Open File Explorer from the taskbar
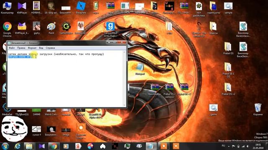268x150 pixels. [x=29, y=146]
